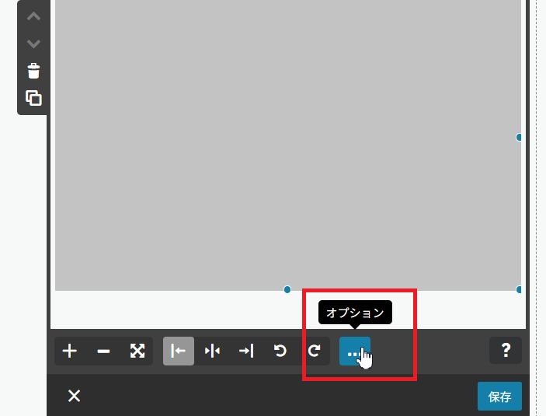
Task: Select the align center icon
Action: pos(212,351)
